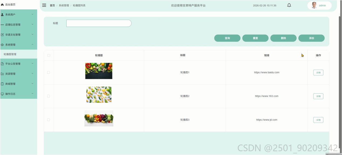Click the https://www.baidu.com link cell
The height and width of the screenshot is (155, 342).
[267, 72]
